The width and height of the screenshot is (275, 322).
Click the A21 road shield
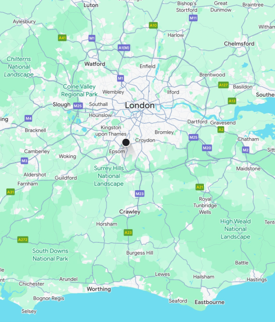tap(200, 187)
